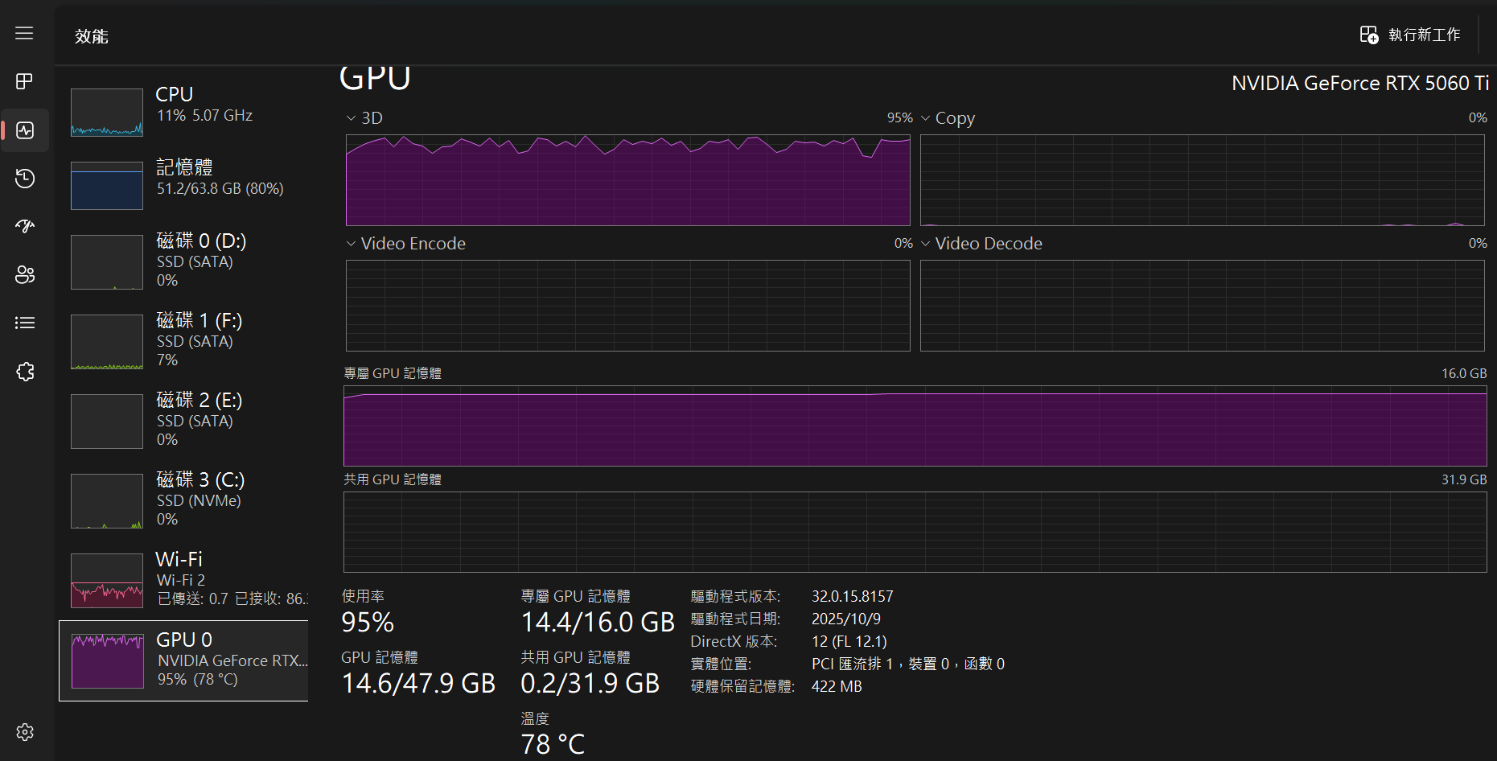Click the GPU 0 mini graph thumbnail

pyautogui.click(x=108, y=661)
